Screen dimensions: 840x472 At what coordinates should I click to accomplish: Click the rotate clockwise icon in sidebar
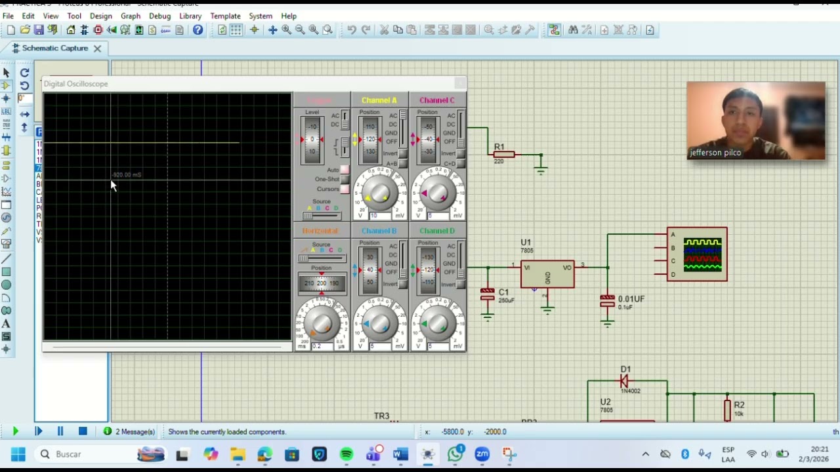[24, 73]
